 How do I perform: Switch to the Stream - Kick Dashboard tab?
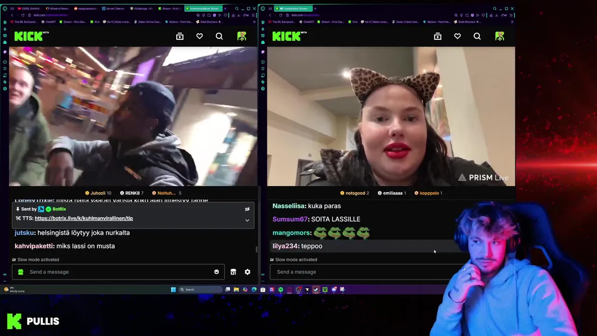[170, 8]
